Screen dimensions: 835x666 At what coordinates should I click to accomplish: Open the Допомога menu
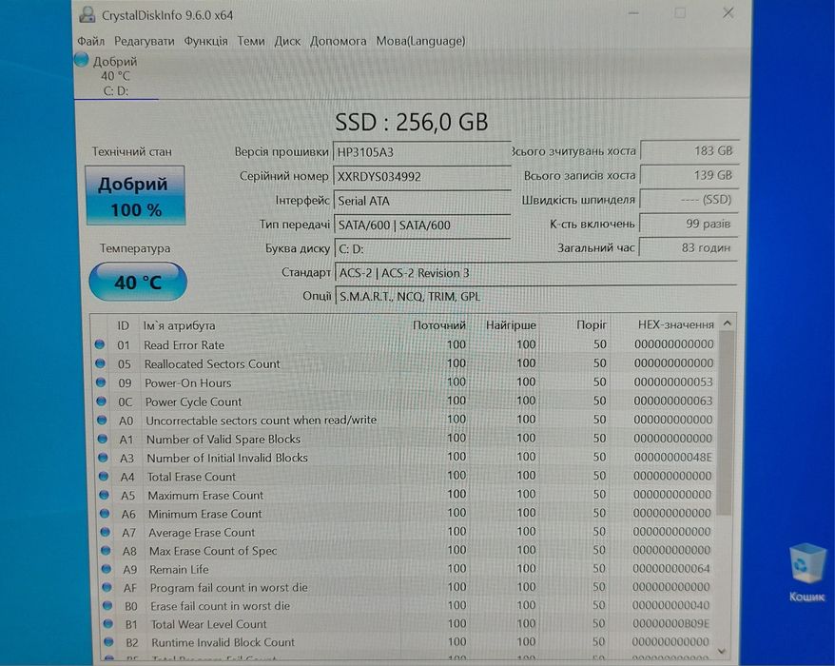click(x=339, y=41)
